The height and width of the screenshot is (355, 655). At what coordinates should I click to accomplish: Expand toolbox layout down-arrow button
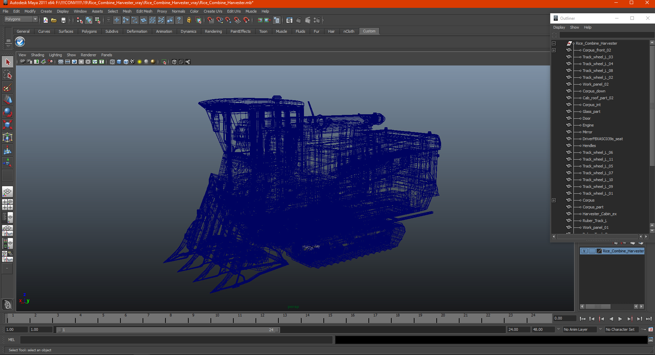pos(7,269)
